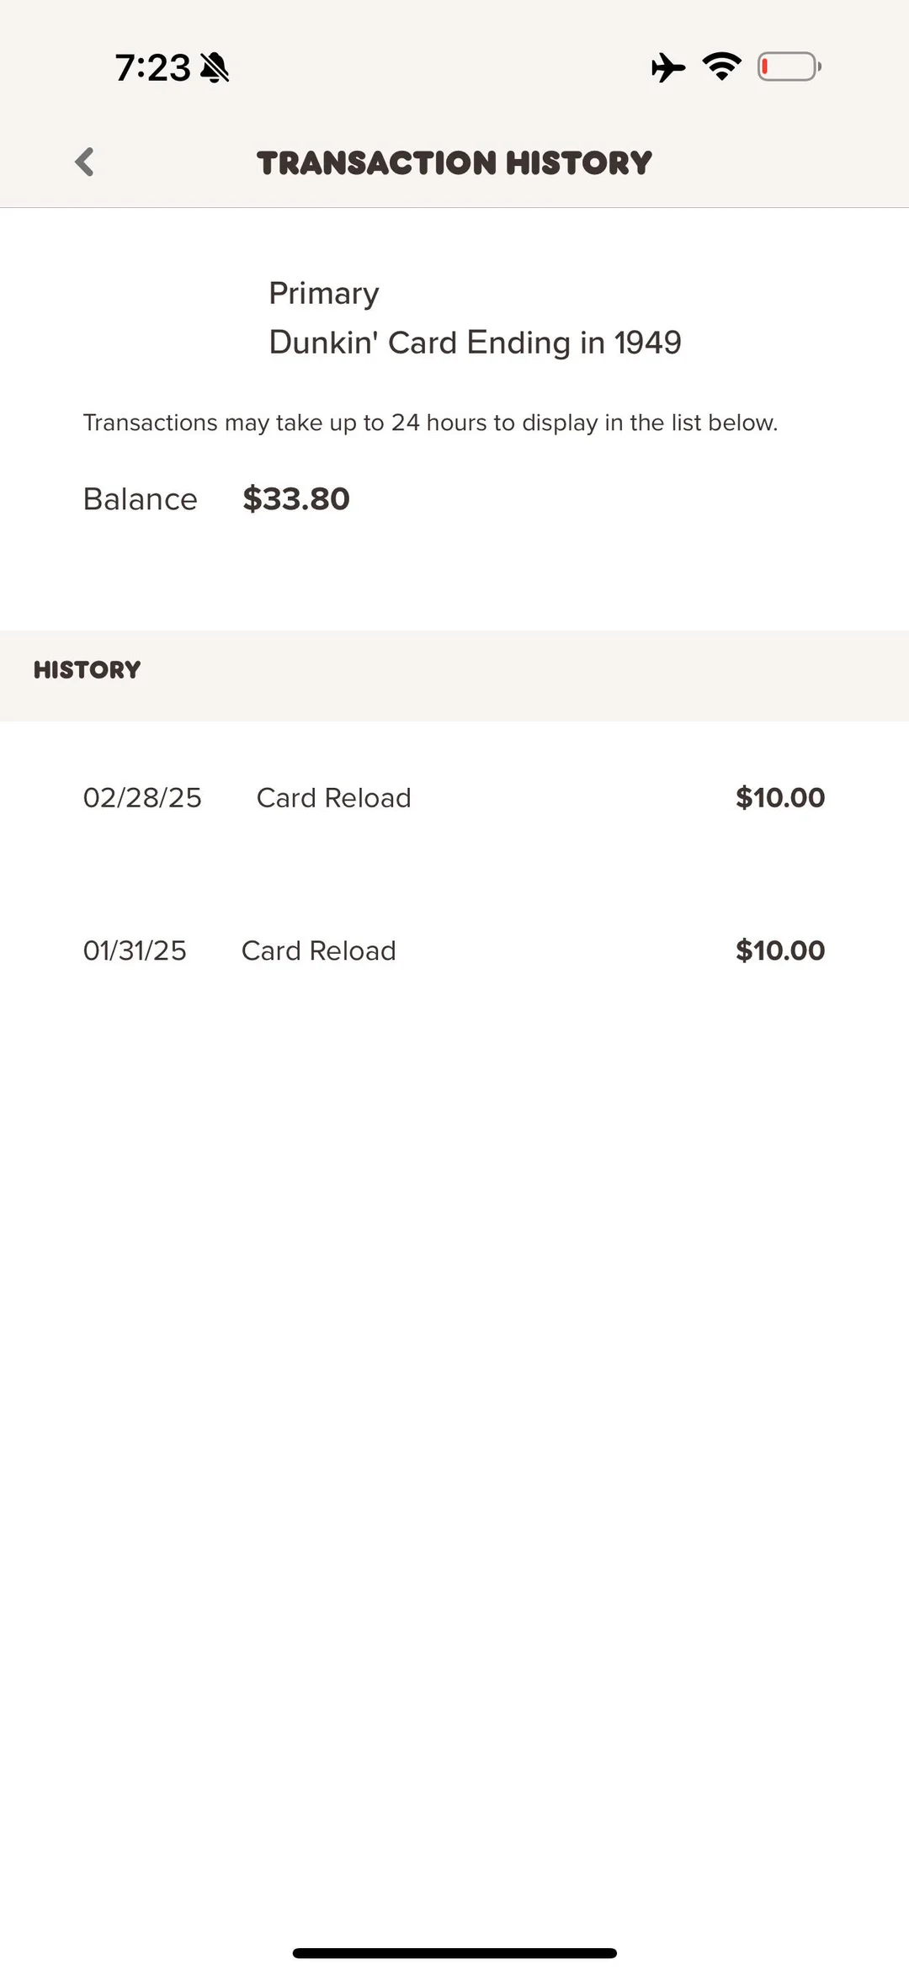Open the 02/28/25 Card Reload entry

334,798
